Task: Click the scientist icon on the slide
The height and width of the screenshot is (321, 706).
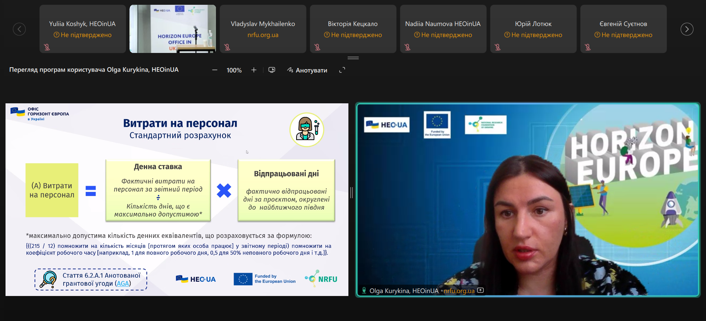Action: pos(307,129)
